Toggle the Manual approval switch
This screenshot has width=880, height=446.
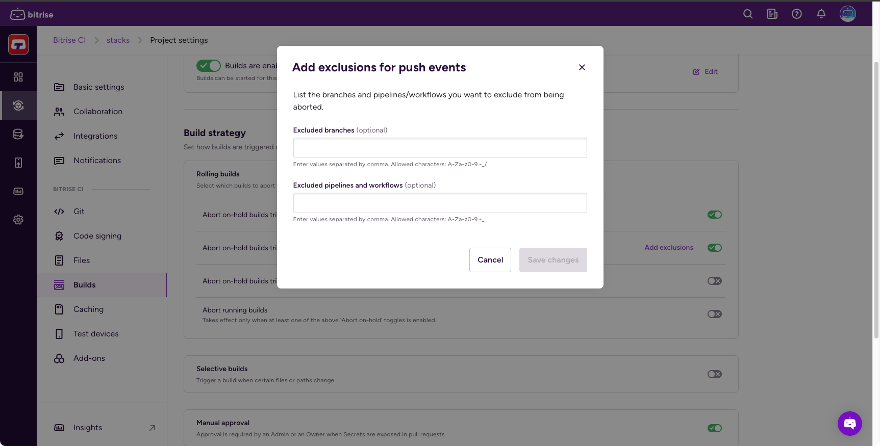pos(715,428)
